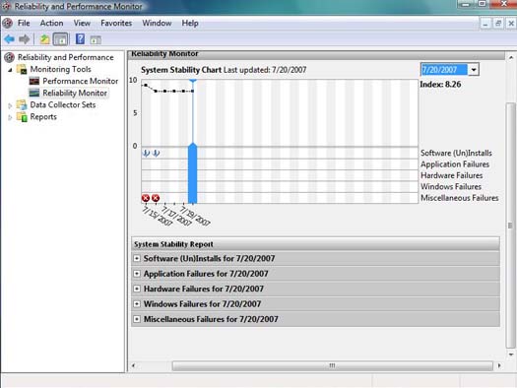Click the horizontal scrollbar thumb

click(x=333, y=365)
